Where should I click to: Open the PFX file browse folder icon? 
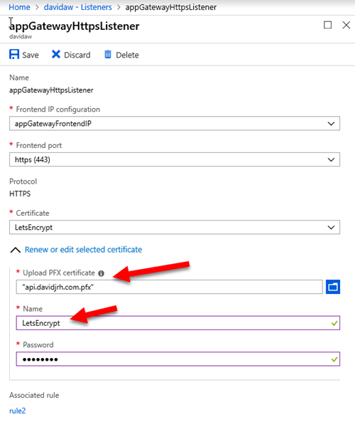(x=333, y=287)
